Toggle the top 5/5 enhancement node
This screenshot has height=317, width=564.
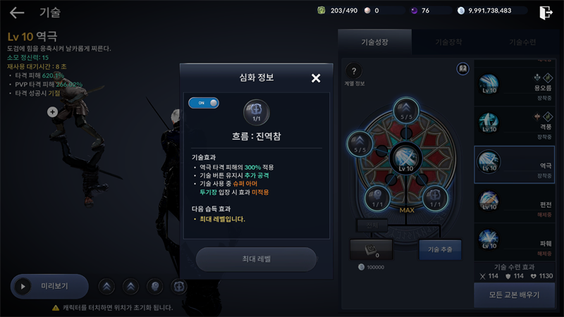(406, 111)
